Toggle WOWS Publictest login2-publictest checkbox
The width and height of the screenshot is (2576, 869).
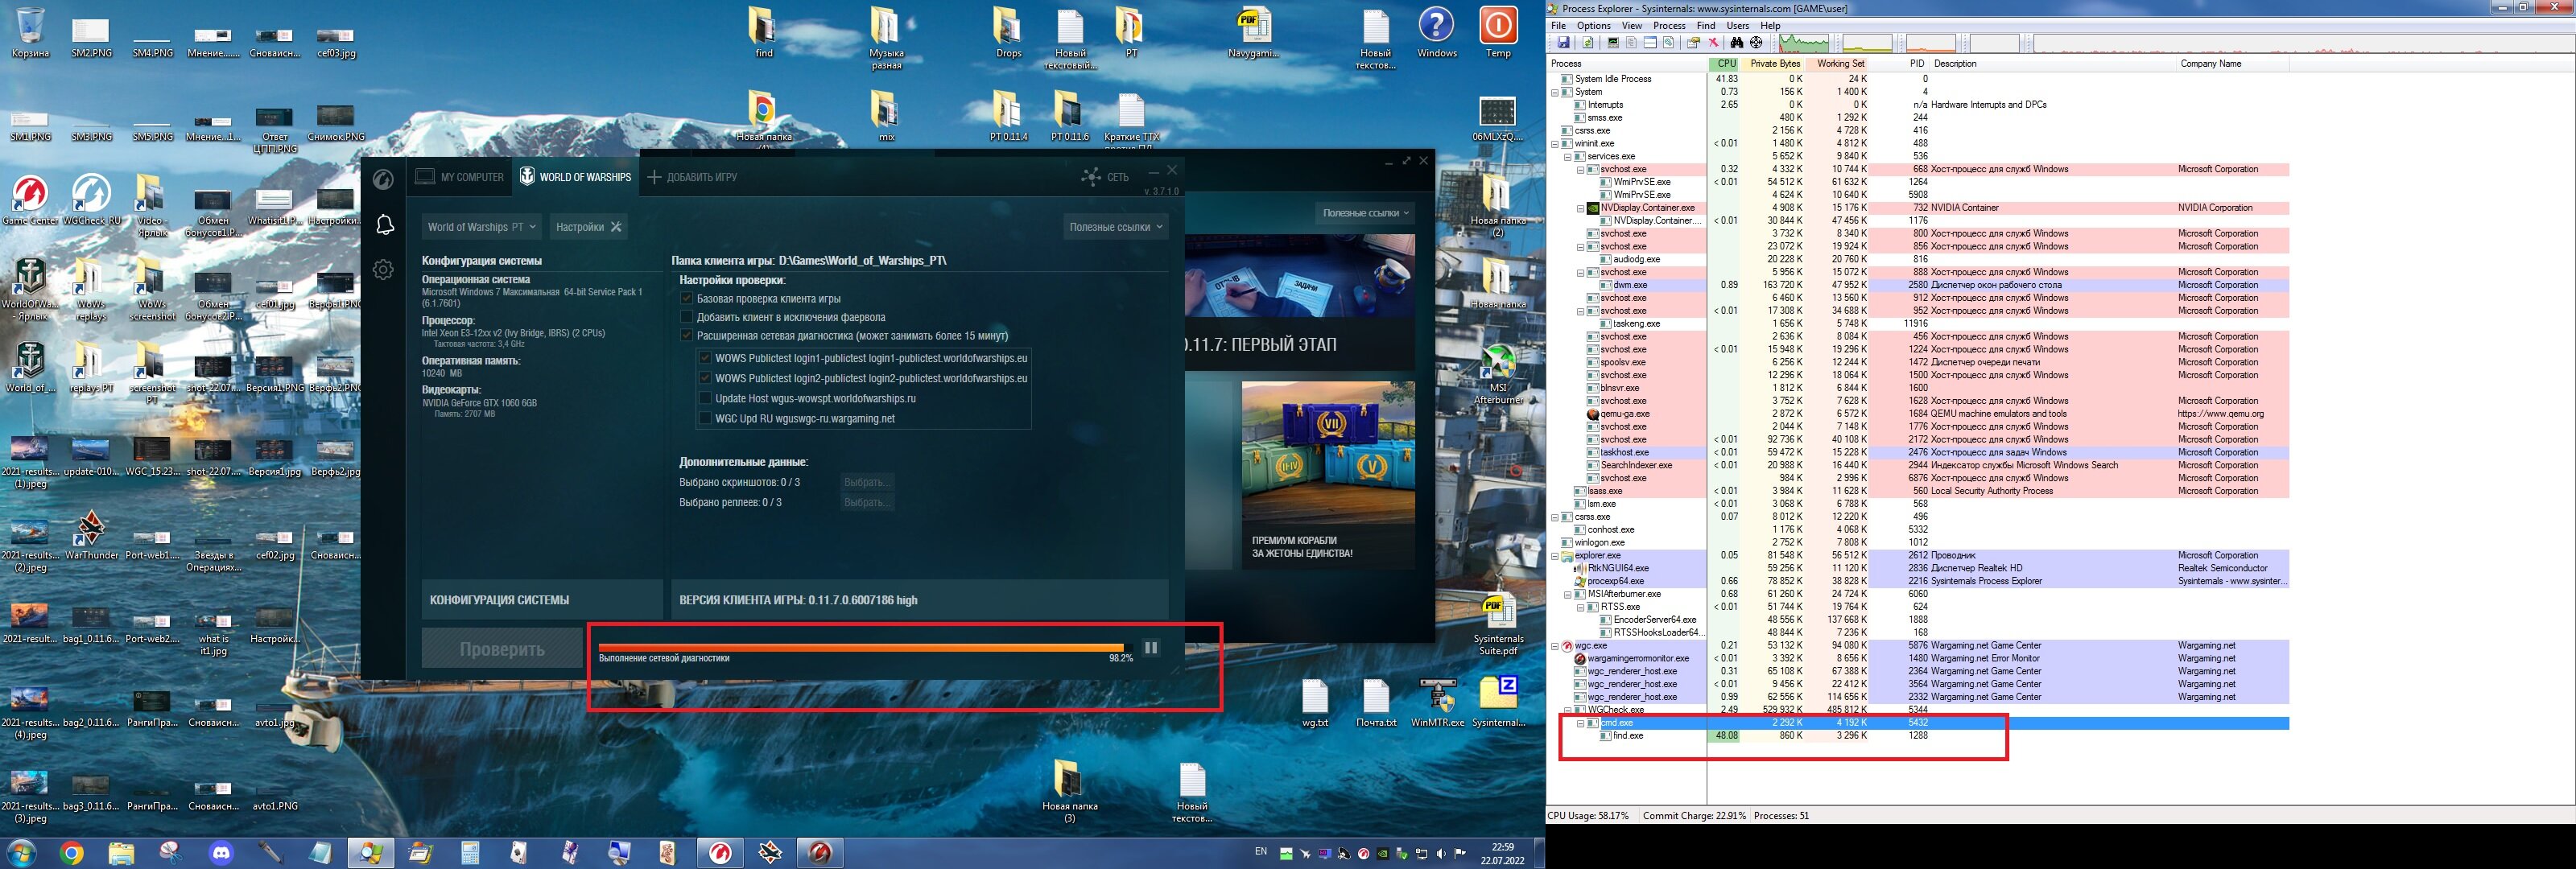(x=705, y=378)
